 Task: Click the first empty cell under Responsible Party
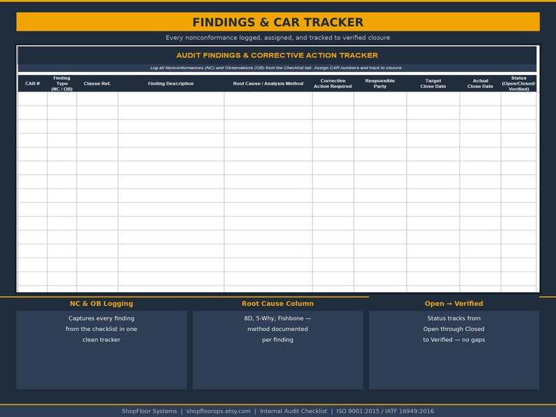(x=380, y=99)
